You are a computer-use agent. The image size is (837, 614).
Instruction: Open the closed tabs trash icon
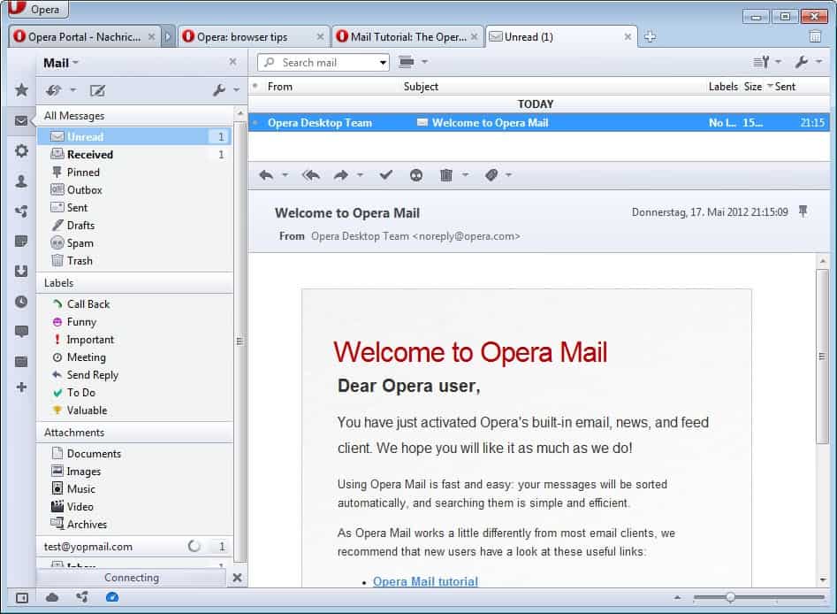815,36
